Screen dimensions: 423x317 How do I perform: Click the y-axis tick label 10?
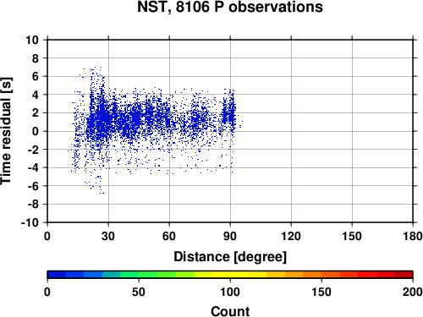pos(32,40)
